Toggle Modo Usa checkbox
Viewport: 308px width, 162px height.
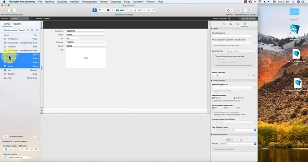213,98
